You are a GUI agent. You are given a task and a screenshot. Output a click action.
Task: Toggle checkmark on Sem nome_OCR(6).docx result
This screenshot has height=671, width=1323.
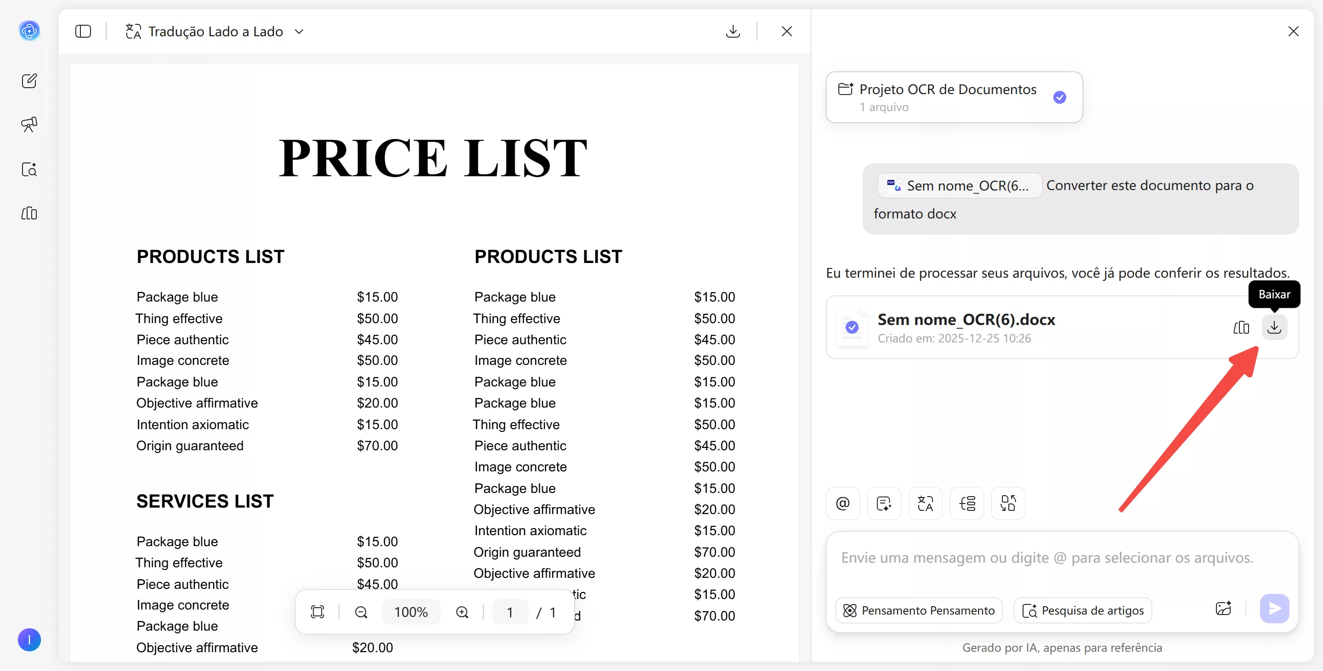coord(852,327)
